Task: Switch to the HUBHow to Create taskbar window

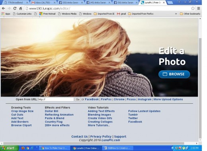Action: click(x=118, y=148)
